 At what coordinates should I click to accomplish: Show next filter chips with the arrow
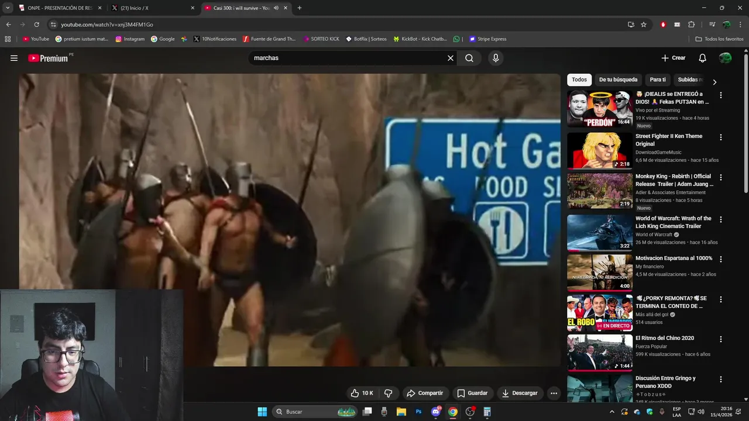(714, 82)
